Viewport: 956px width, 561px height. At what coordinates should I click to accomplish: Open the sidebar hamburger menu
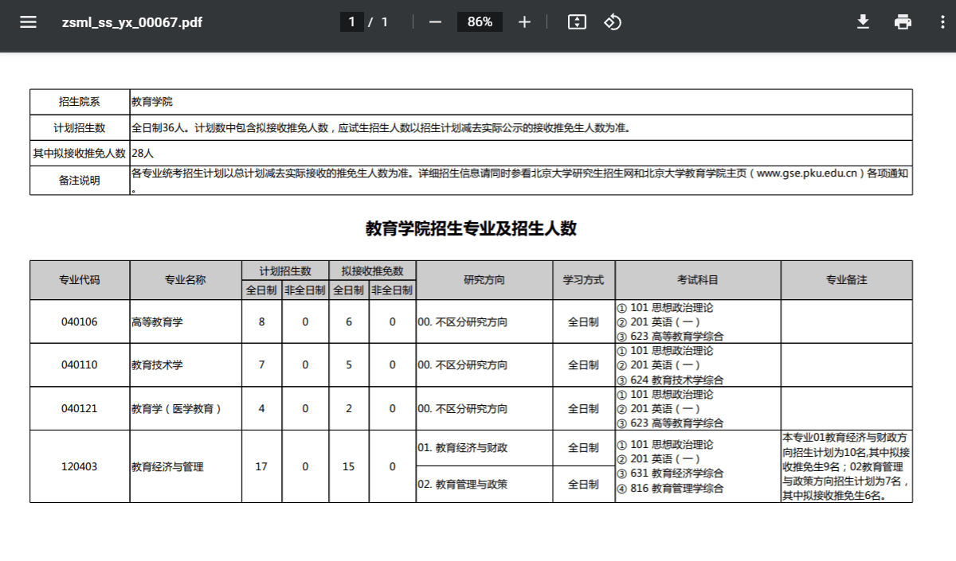(x=29, y=22)
